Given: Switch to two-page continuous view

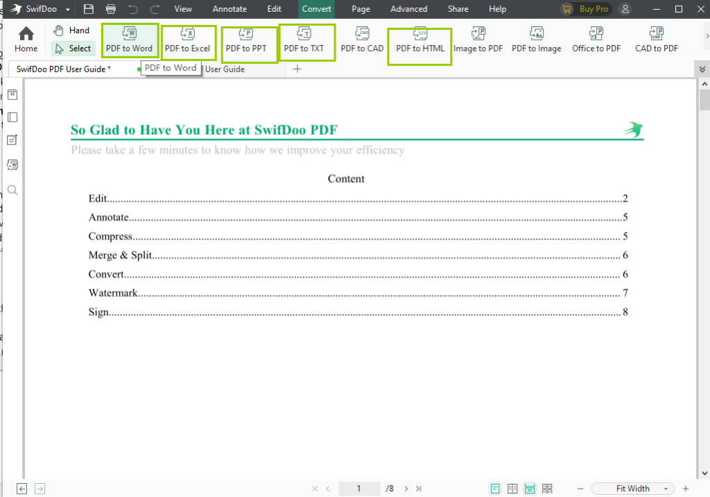Looking at the screenshot, I should (547, 489).
